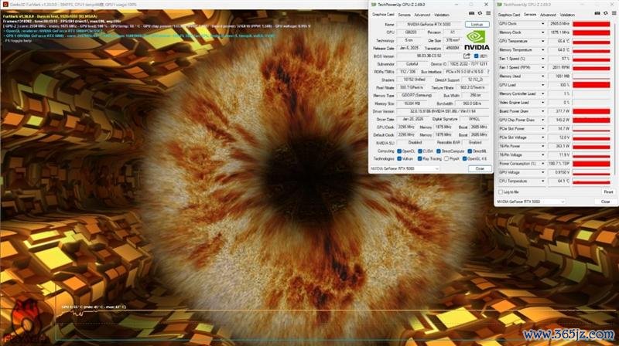Click camera screenshot icon in Sensors GPU-Z window
Viewport: 619px width, 346px height.
[x=597, y=14]
